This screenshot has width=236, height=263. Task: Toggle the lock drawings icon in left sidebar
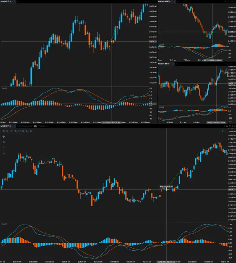click(x=4, y=153)
